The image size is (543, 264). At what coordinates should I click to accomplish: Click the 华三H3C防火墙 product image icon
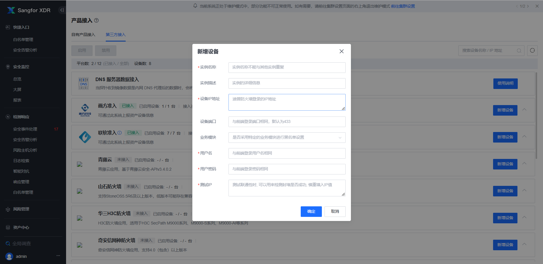point(80,218)
